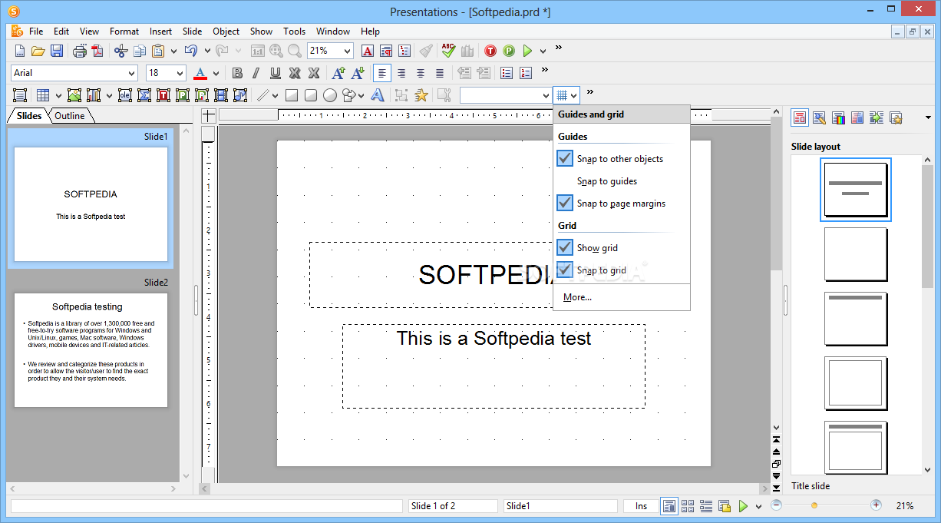Open the zoom level 21% dropdown
The height and width of the screenshot is (523, 941).
(347, 51)
